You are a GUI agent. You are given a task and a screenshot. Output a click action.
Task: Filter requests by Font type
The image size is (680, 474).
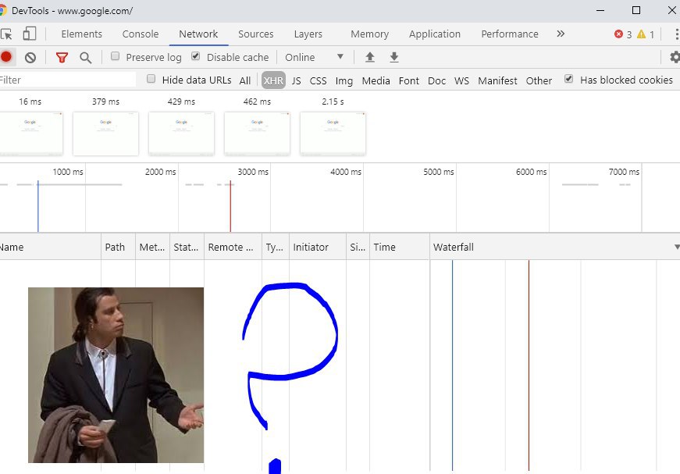pyautogui.click(x=408, y=80)
